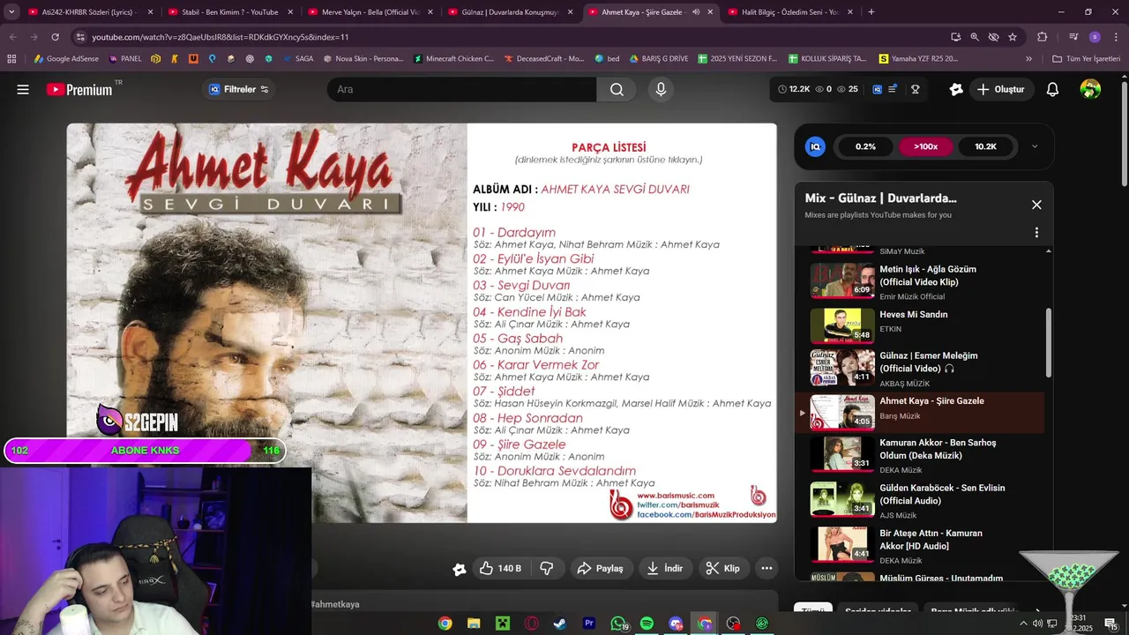1129x635 pixels.
Task: Open the notifications bell
Action: (x=1052, y=89)
